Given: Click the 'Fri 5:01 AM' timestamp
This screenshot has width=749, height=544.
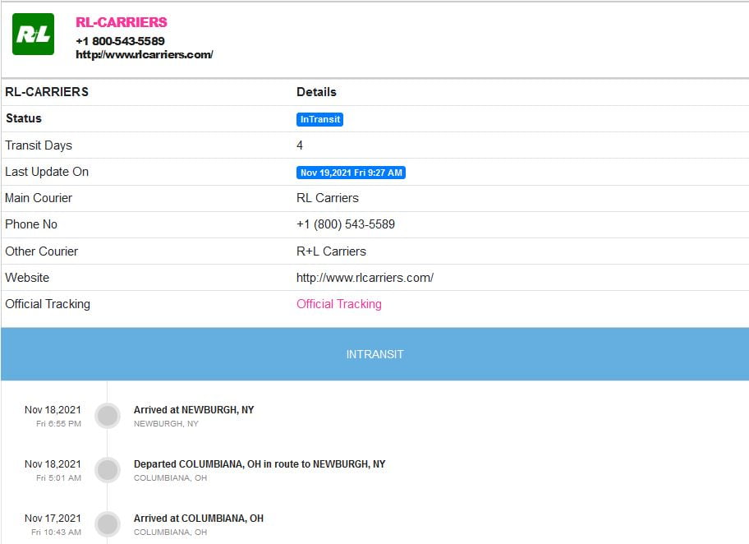Looking at the screenshot, I should click(58, 477).
